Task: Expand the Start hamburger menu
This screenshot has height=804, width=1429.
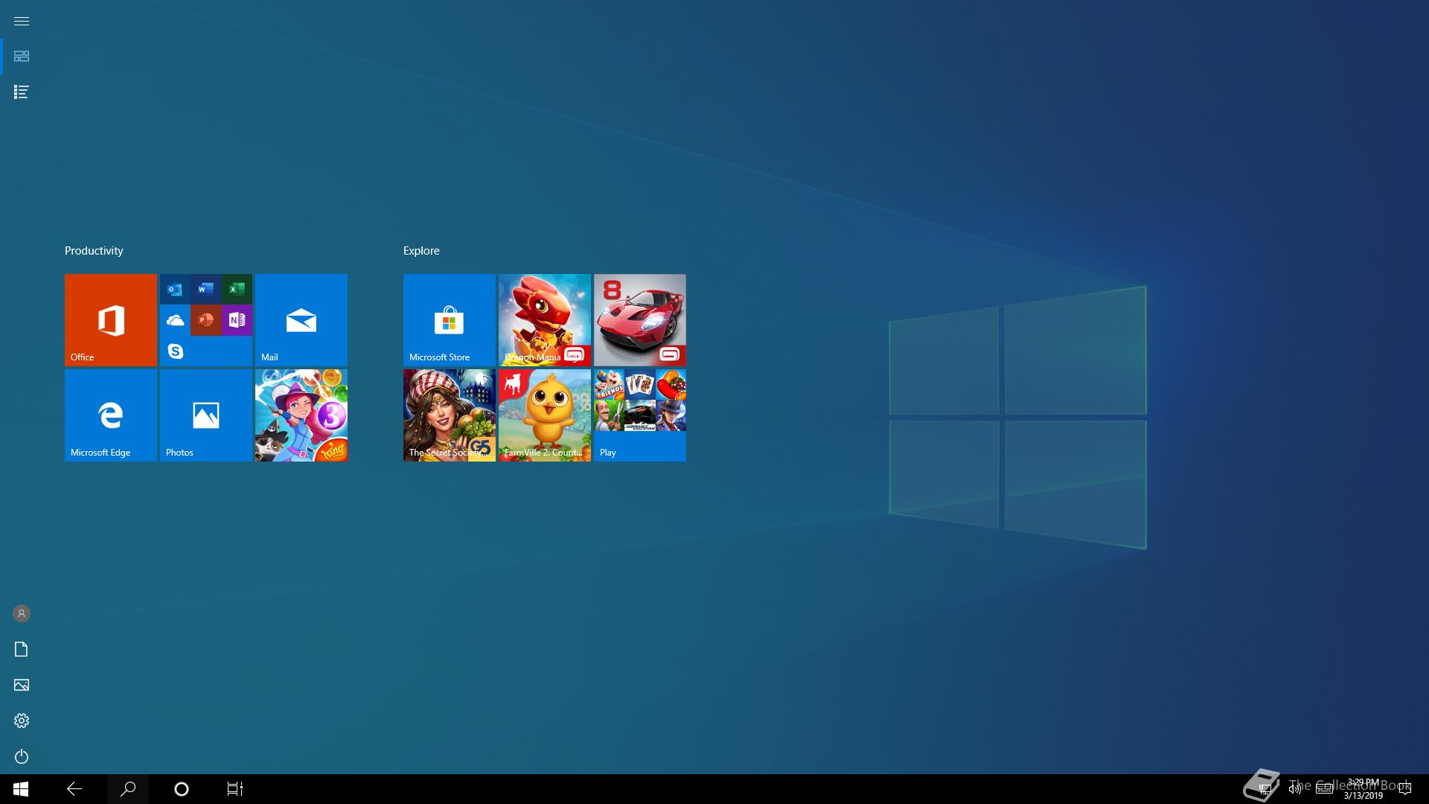Action: [x=21, y=21]
